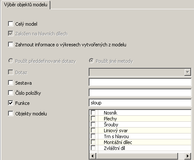Image resolution: width=194 pixels, height=160 pixels.
Task: Click the list's left scroll arrow
Action: [92, 156]
